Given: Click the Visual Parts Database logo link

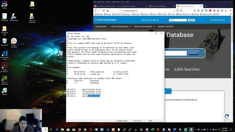Looking at the screenshot, I should [x=106, y=20].
